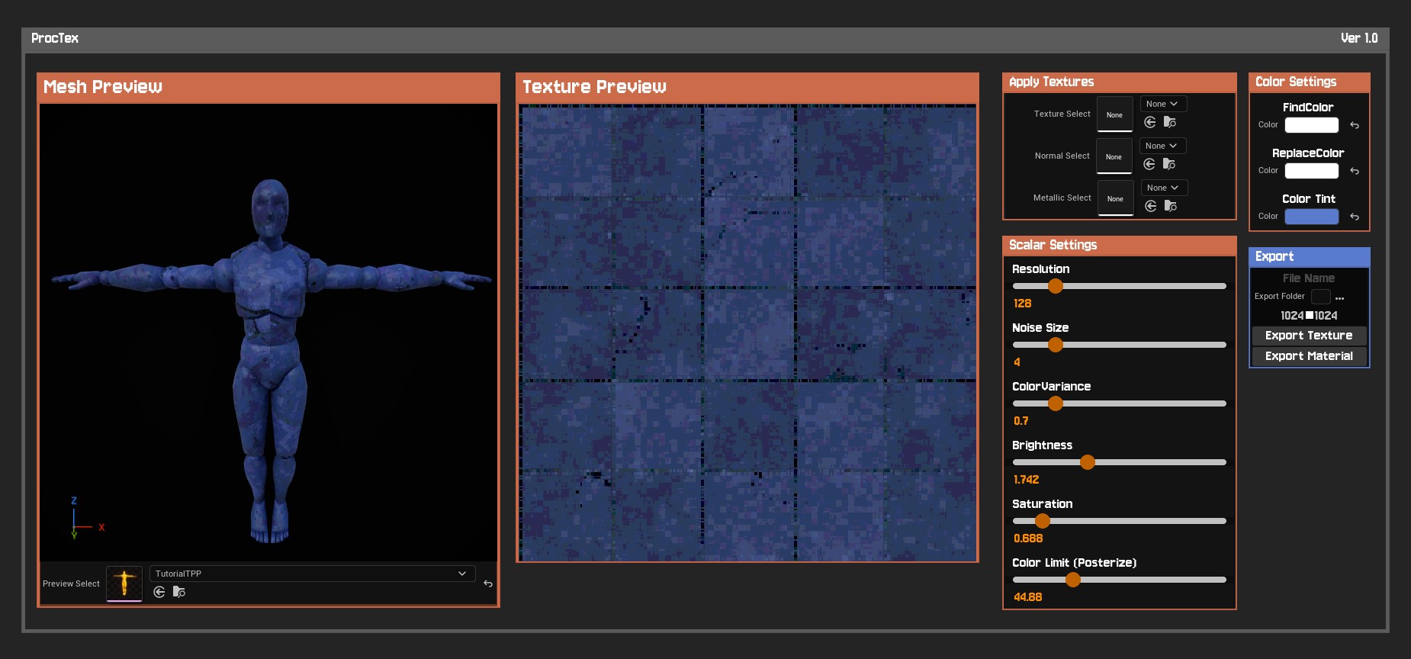Click the Ver 1.0 label
This screenshot has width=1411, height=659.
[x=1359, y=38]
